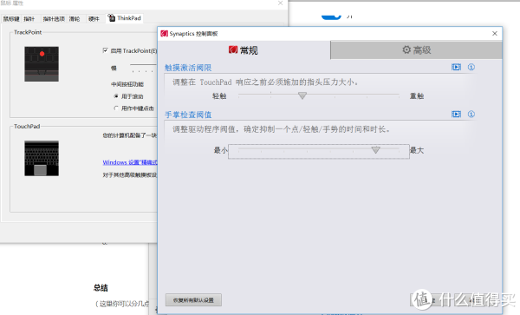Select the 用作中键点击 radio button

click(x=116, y=108)
